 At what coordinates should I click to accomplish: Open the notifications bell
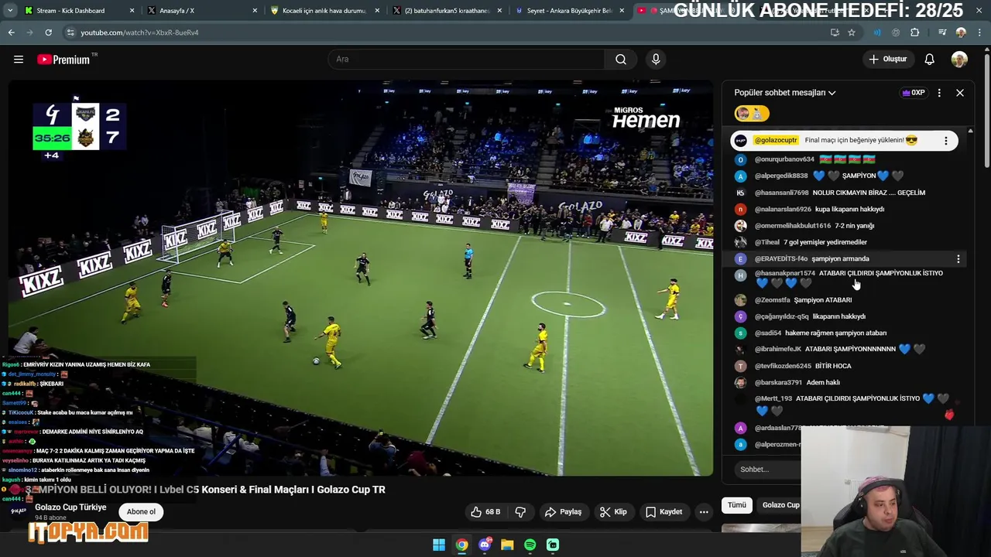click(x=930, y=60)
